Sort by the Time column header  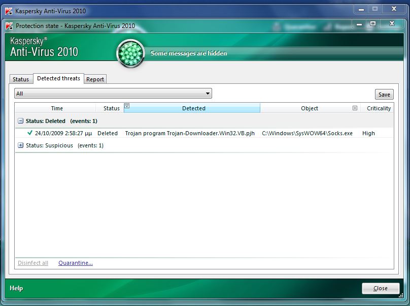[57, 108]
